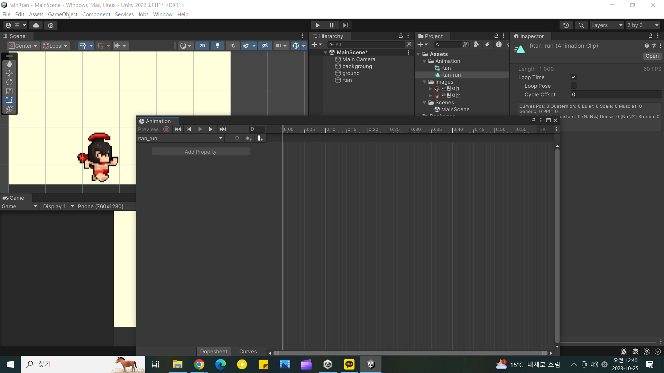
Task: Click the Play button in Unity toolbar
Action: coord(317,25)
